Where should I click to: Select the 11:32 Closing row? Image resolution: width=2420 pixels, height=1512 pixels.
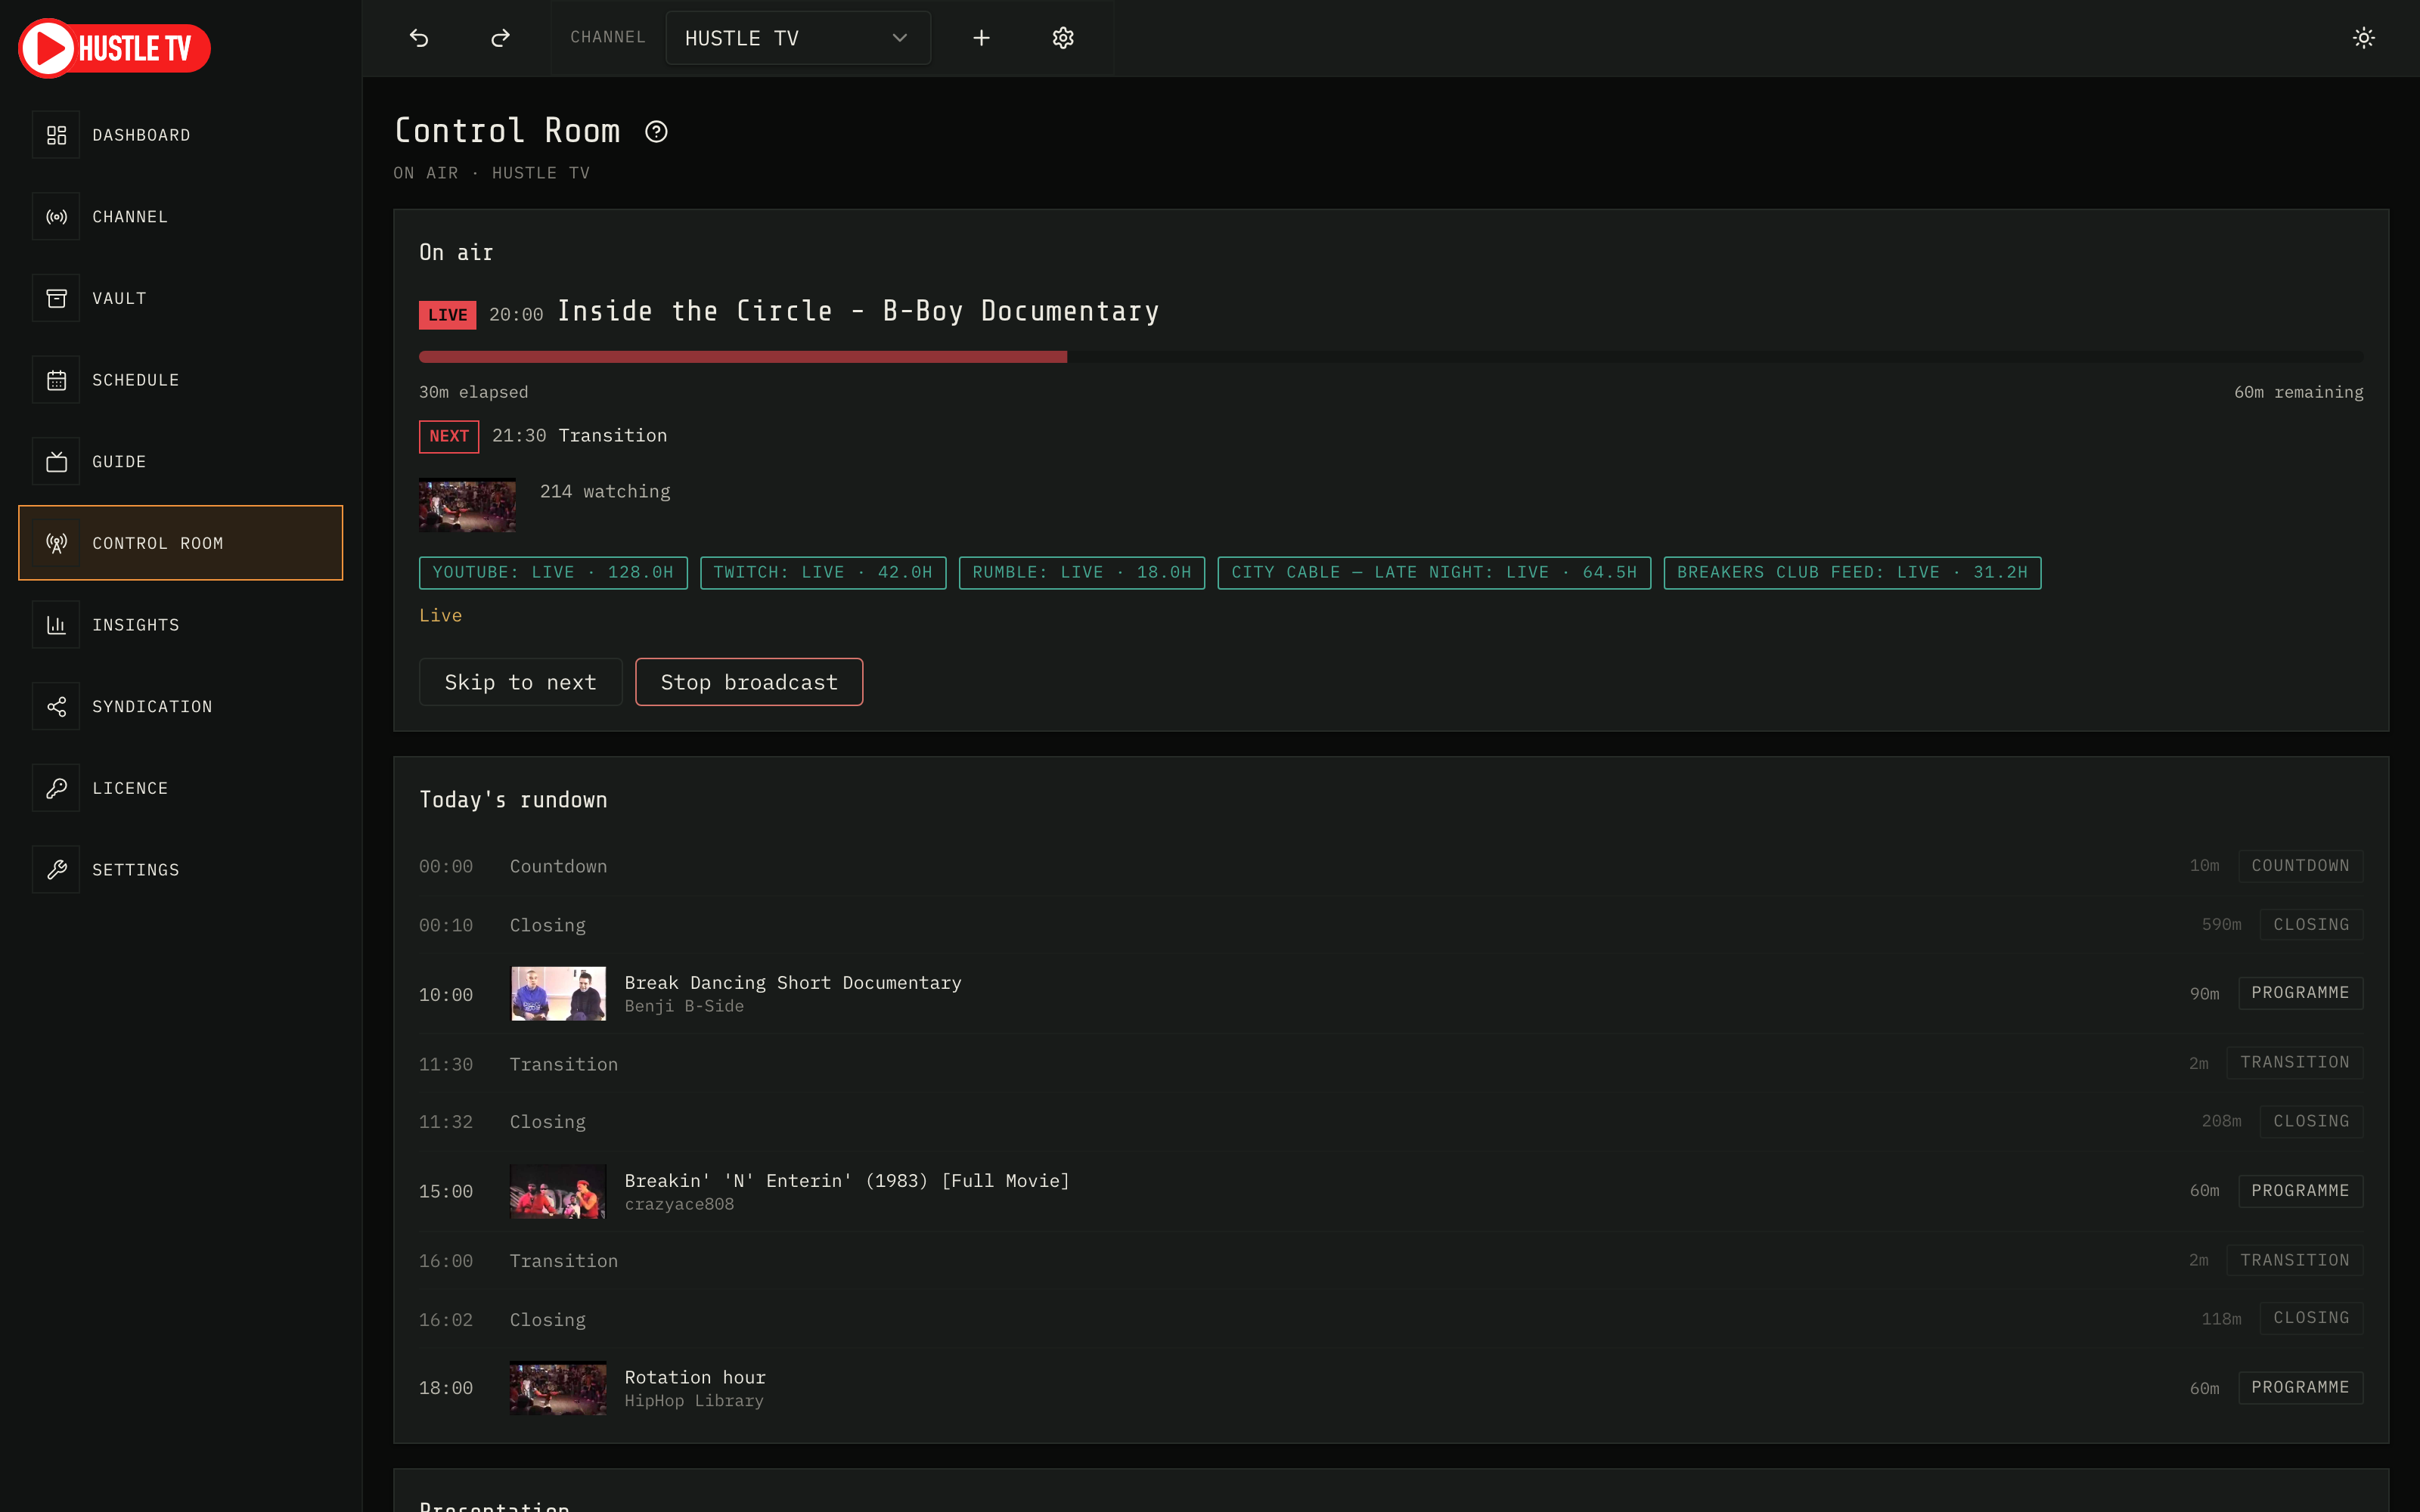coord(1391,1122)
